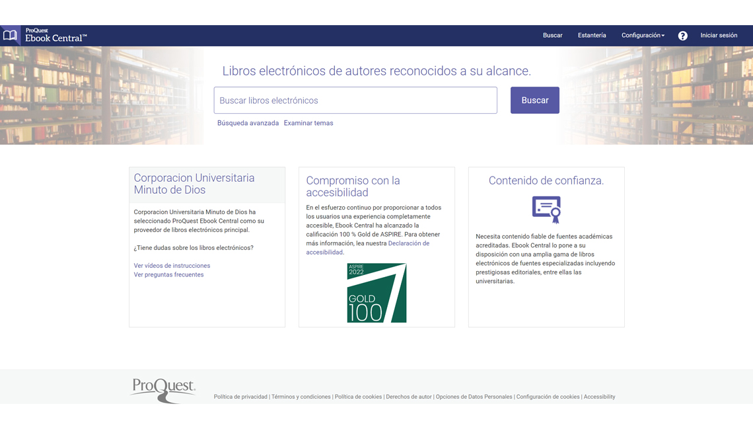Click the purple Buscar search button
The height and width of the screenshot is (443, 753).
click(x=534, y=101)
